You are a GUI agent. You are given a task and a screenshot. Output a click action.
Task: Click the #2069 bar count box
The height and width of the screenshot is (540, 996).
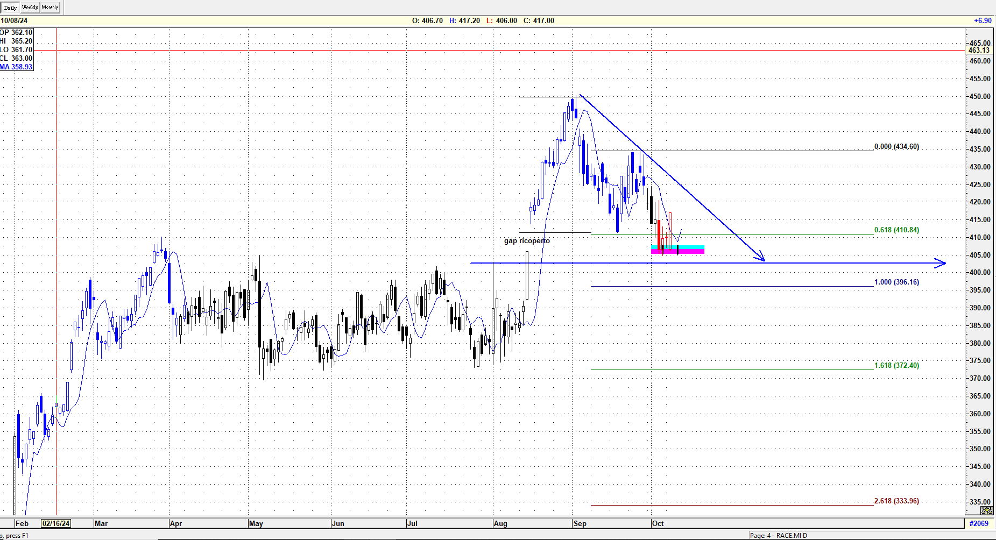click(979, 523)
